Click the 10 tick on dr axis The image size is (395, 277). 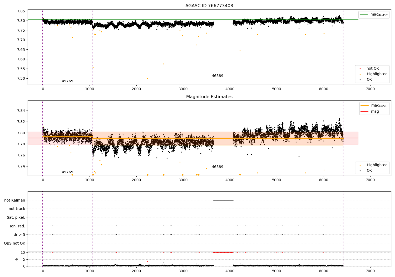point(23,252)
